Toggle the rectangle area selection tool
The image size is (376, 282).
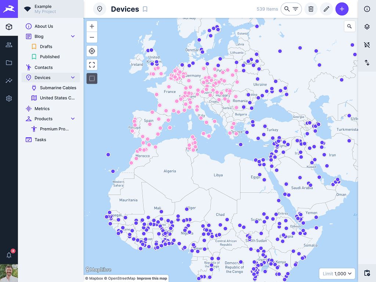[92, 78]
